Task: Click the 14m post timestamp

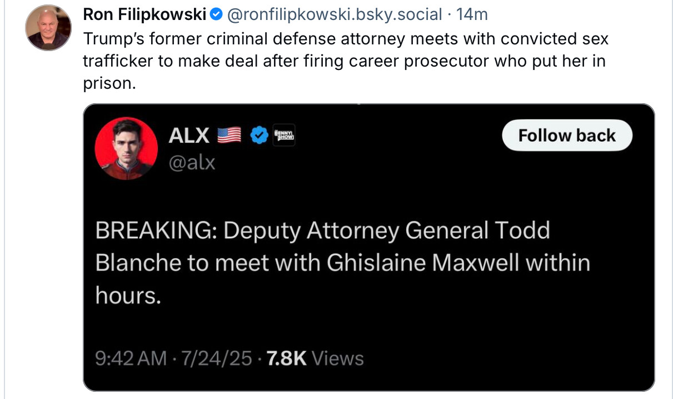Action: pyautogui.click(x=472, y=15)
